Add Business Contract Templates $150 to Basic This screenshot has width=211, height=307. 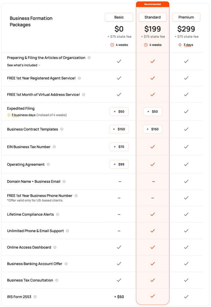click(x=119, y=129)
